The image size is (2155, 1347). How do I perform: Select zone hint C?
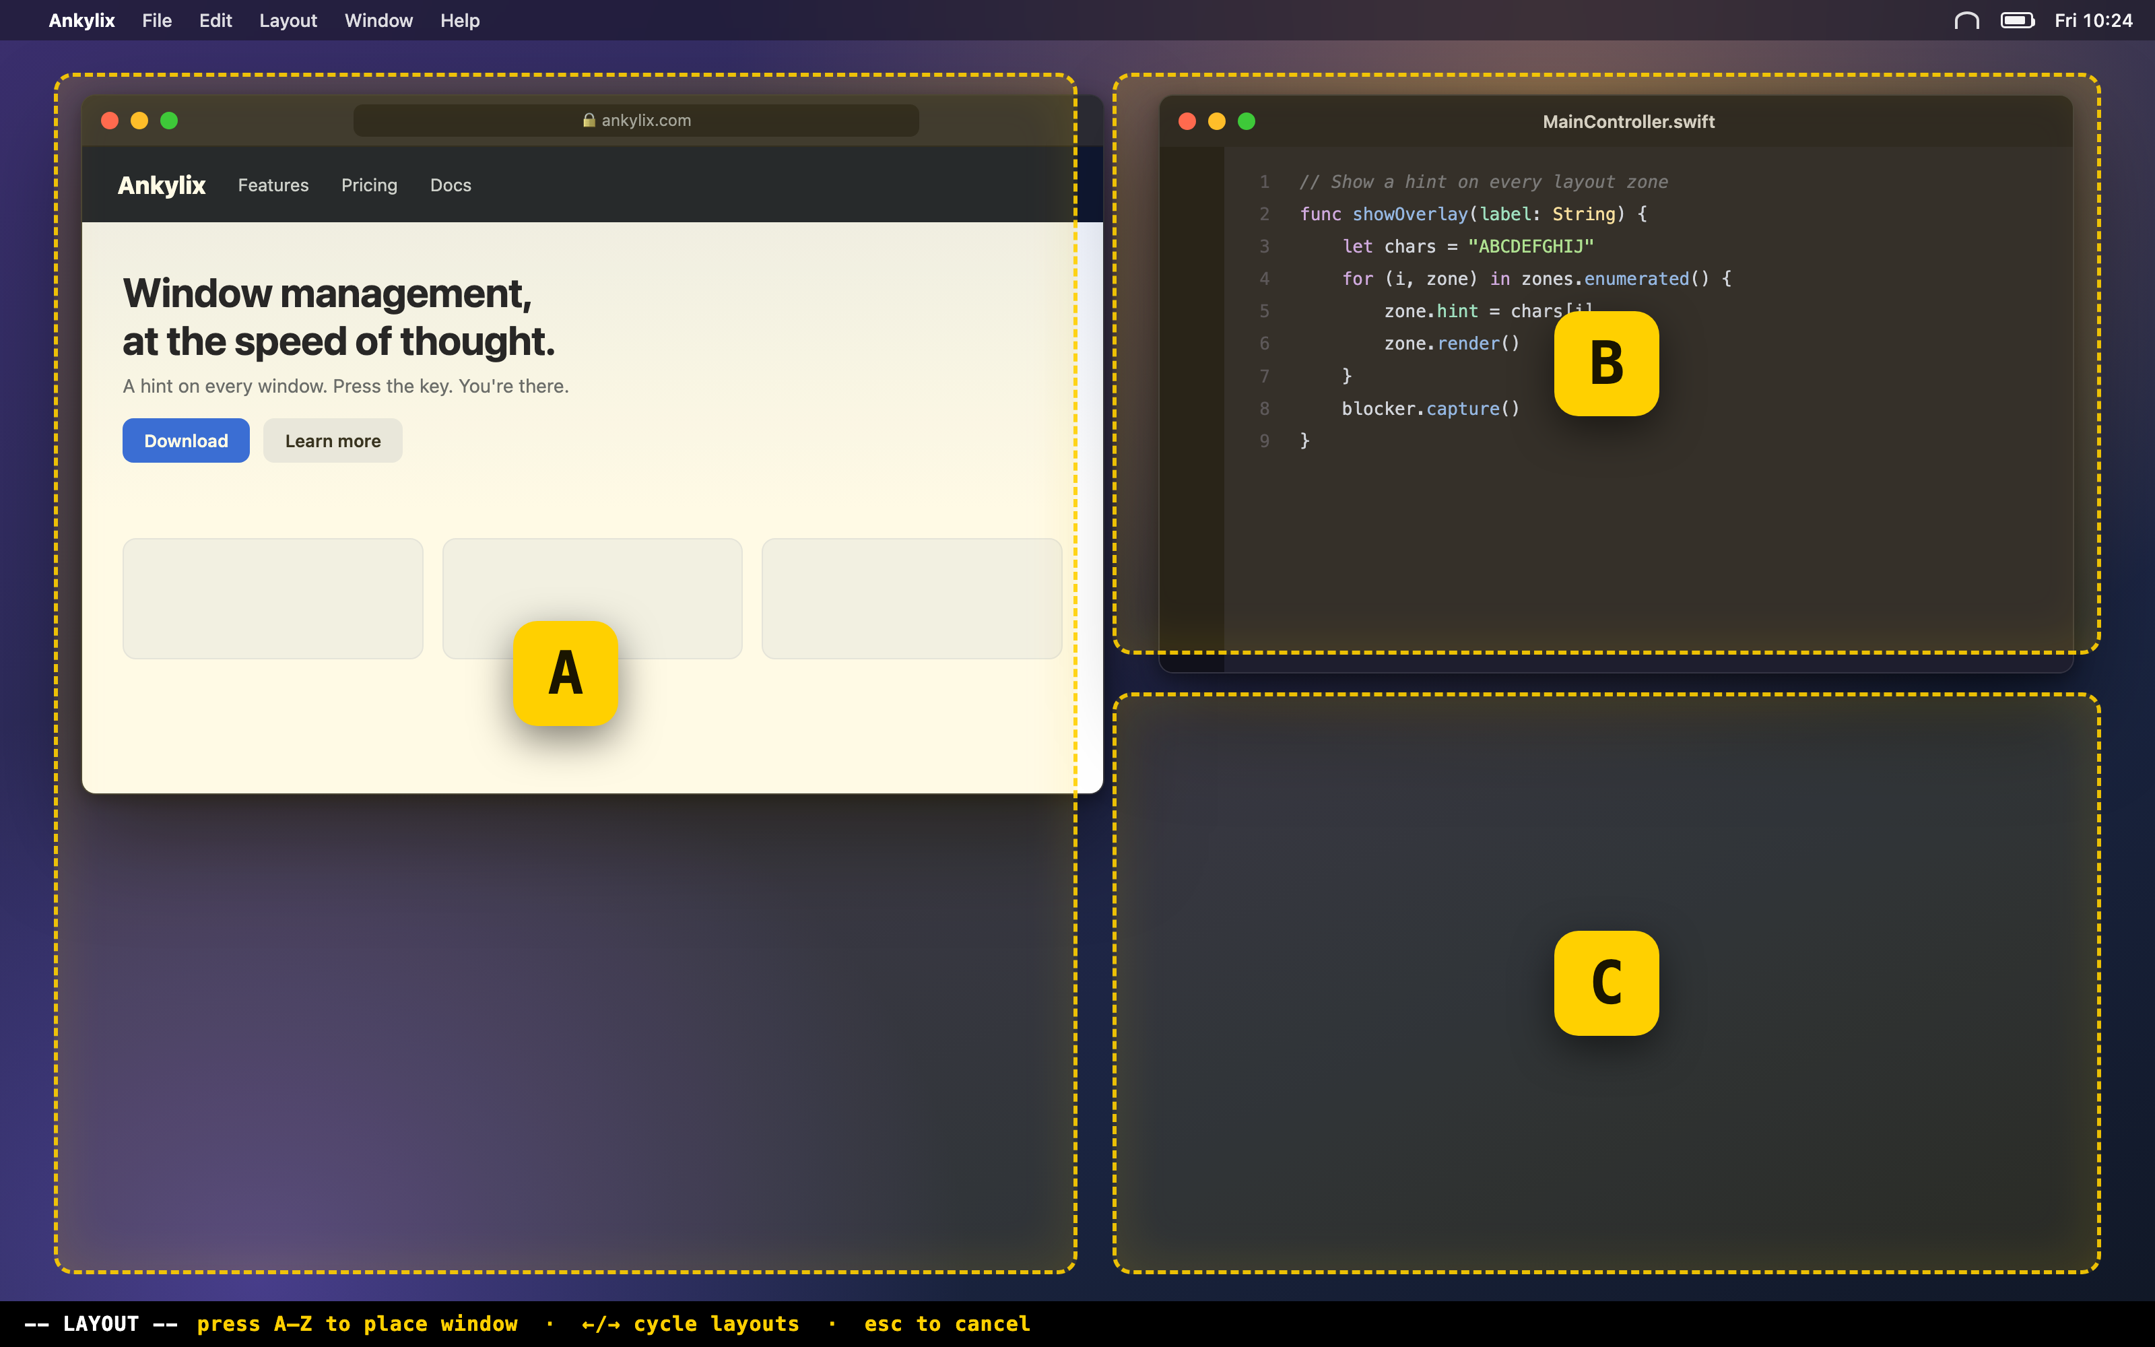pyautogui.click(x=1606, y=983)
